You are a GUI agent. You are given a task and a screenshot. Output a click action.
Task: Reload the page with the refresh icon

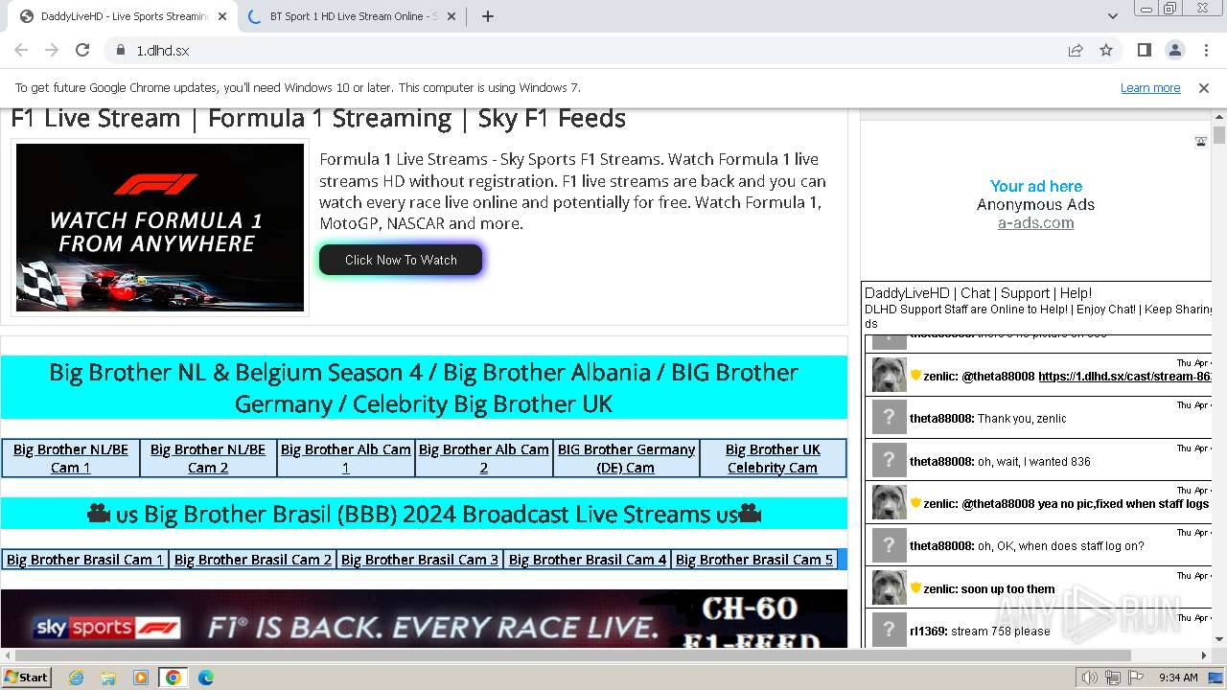[82, 50]
